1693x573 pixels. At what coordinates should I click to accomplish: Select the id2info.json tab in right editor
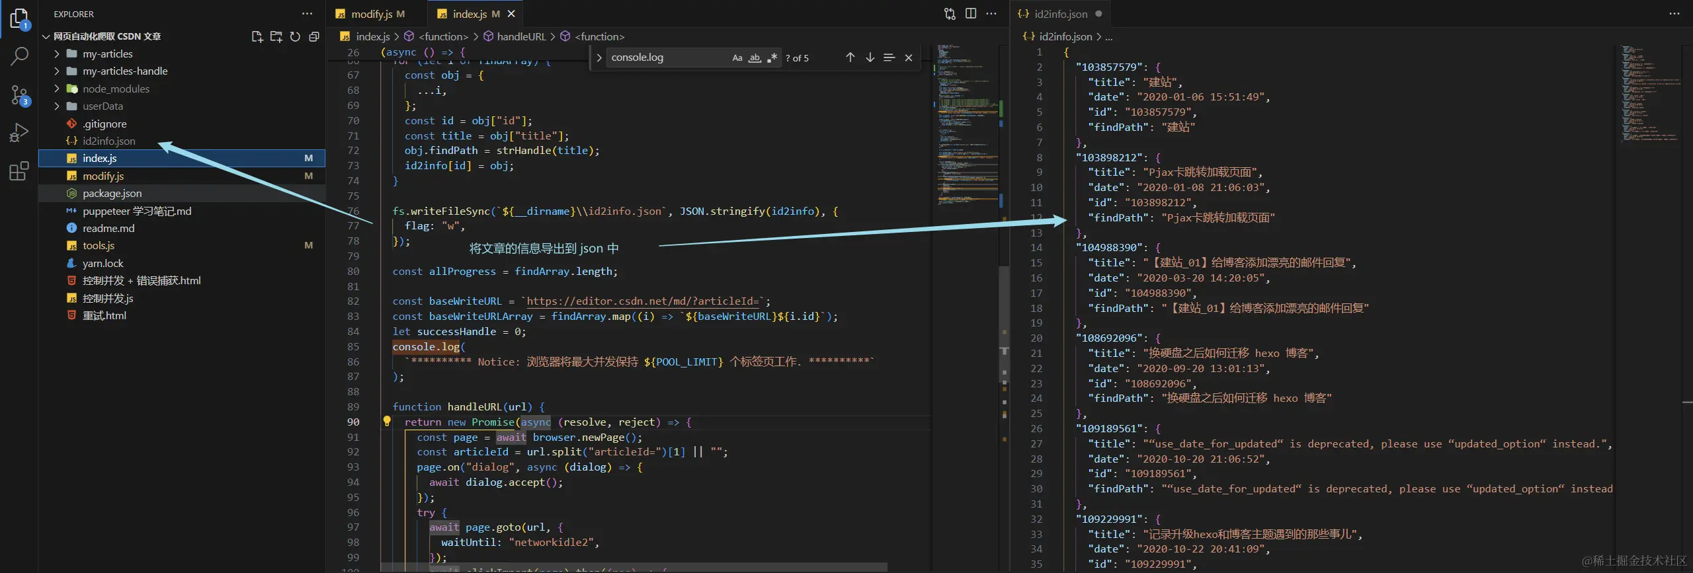click(1060, 14)
